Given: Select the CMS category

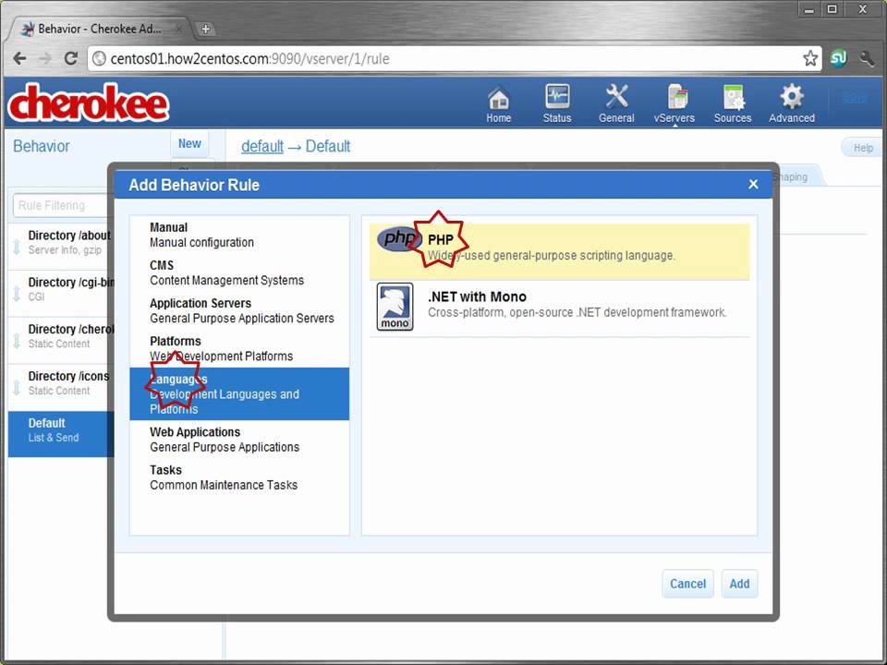Looking at the screenshot, I should point(239,272).
